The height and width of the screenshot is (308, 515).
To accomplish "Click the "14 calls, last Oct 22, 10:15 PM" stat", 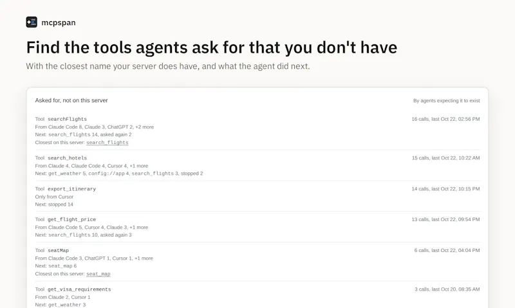I will (x=445, y=189).
